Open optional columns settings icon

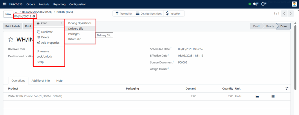coord(287,89)
